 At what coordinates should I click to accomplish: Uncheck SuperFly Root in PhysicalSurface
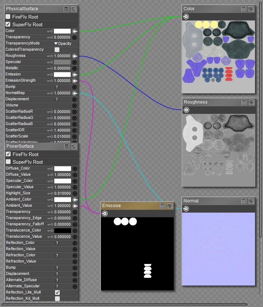point(8,24)
